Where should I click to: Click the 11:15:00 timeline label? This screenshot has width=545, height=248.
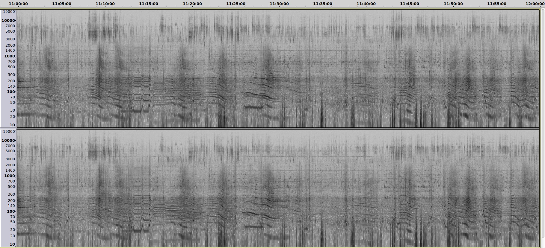(x=149, y=4)
